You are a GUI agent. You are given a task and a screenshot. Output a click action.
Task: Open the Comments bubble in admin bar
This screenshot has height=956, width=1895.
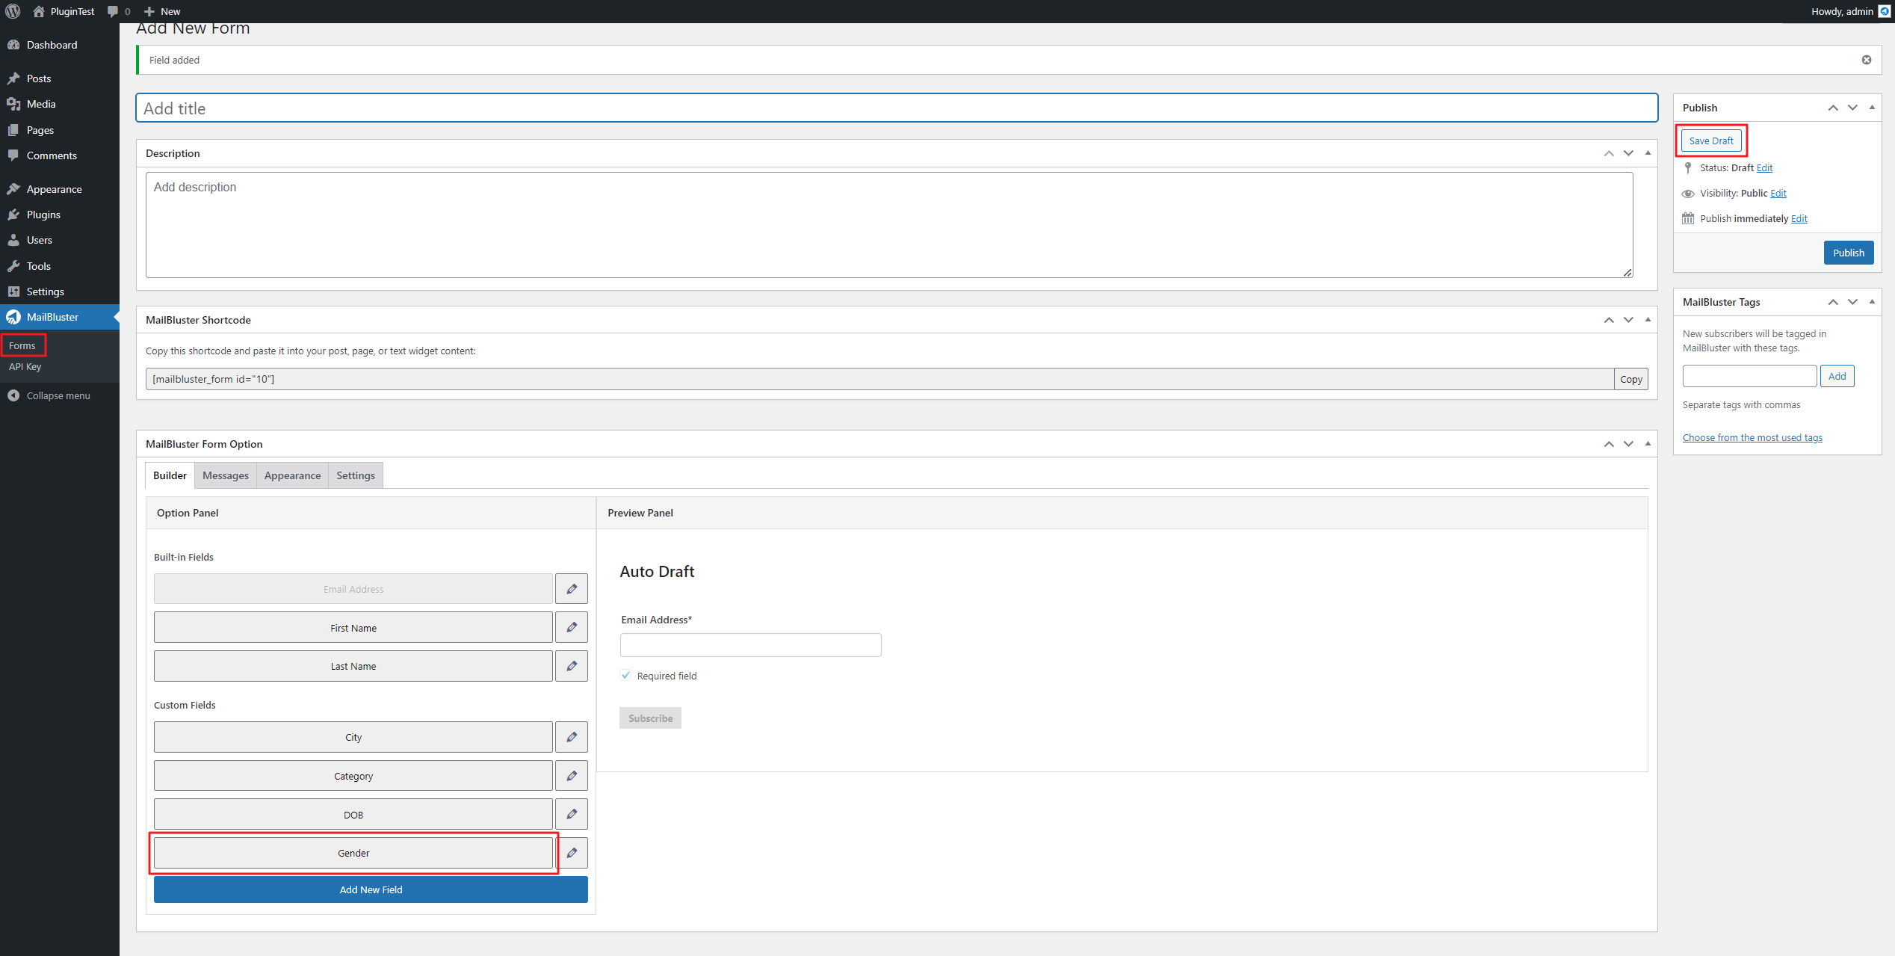tap(113, 11)
